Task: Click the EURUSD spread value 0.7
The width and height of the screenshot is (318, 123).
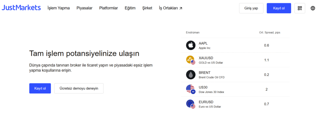Action: tap(266, 104)
